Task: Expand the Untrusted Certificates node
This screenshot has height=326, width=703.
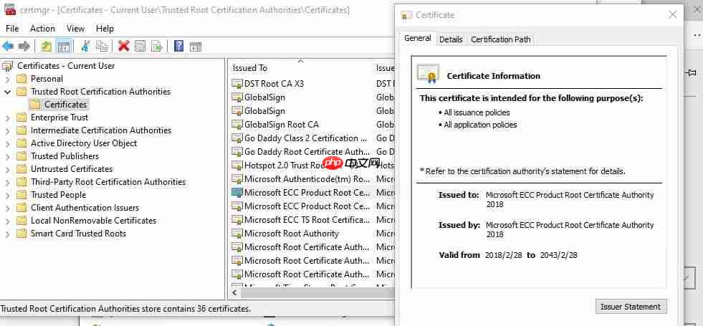Action: point(7,169)
